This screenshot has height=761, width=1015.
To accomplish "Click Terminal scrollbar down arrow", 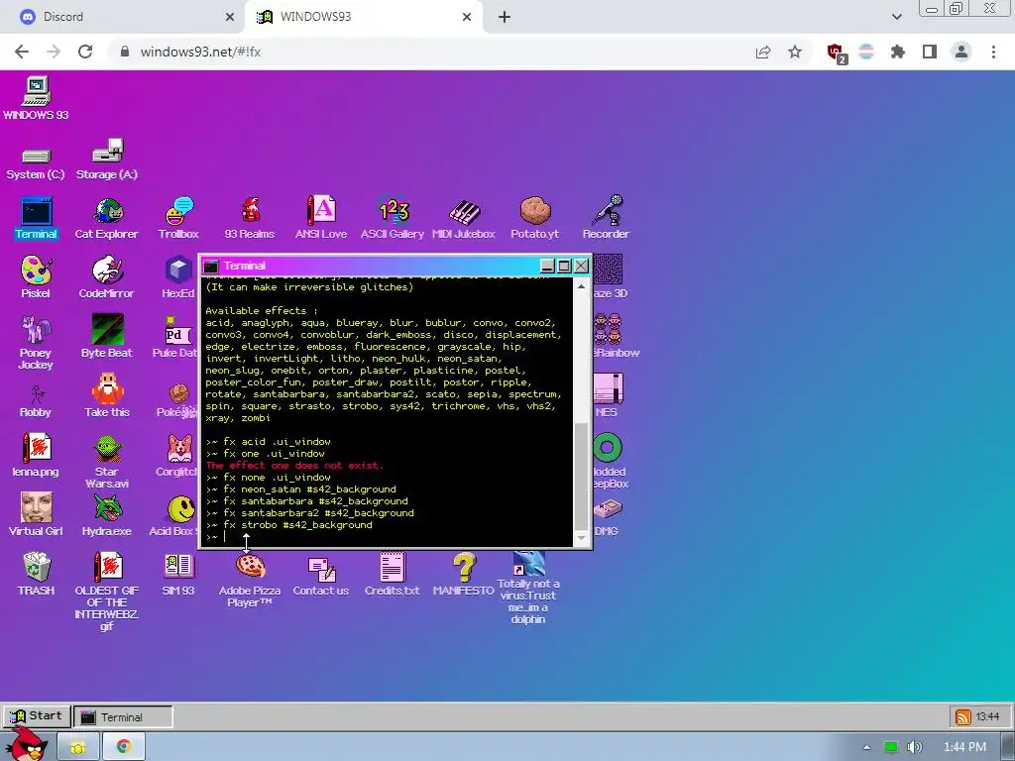I will (581, 538).
